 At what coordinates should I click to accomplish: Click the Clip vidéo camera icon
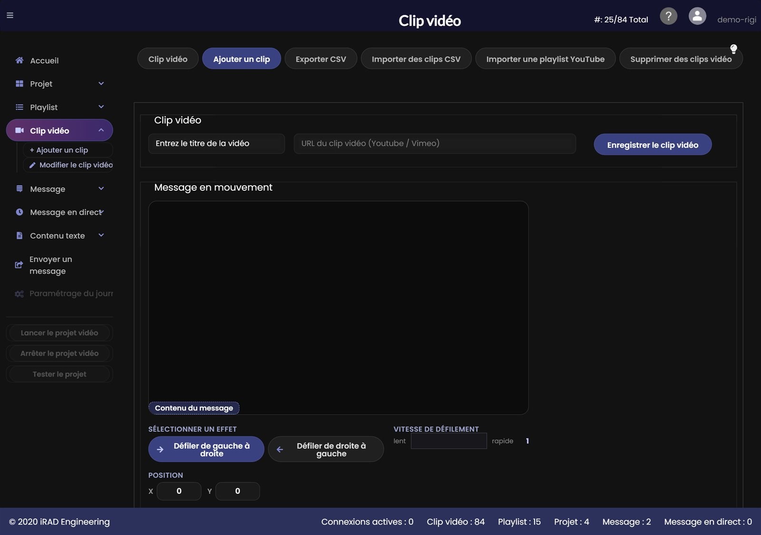(20, 130)
